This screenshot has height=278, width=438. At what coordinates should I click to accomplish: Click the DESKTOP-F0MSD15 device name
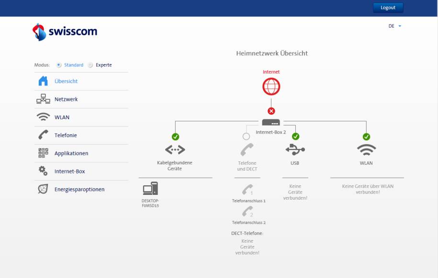150,203
